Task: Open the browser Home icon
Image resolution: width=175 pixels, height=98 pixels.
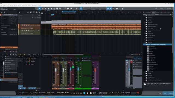Action: (144, 12)
